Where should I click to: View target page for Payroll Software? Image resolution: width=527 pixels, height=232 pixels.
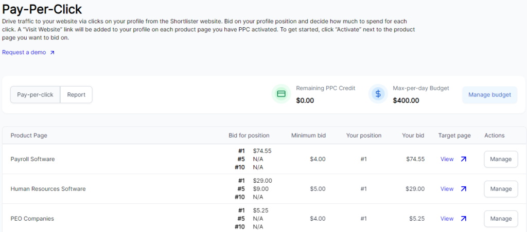point(447,159)
